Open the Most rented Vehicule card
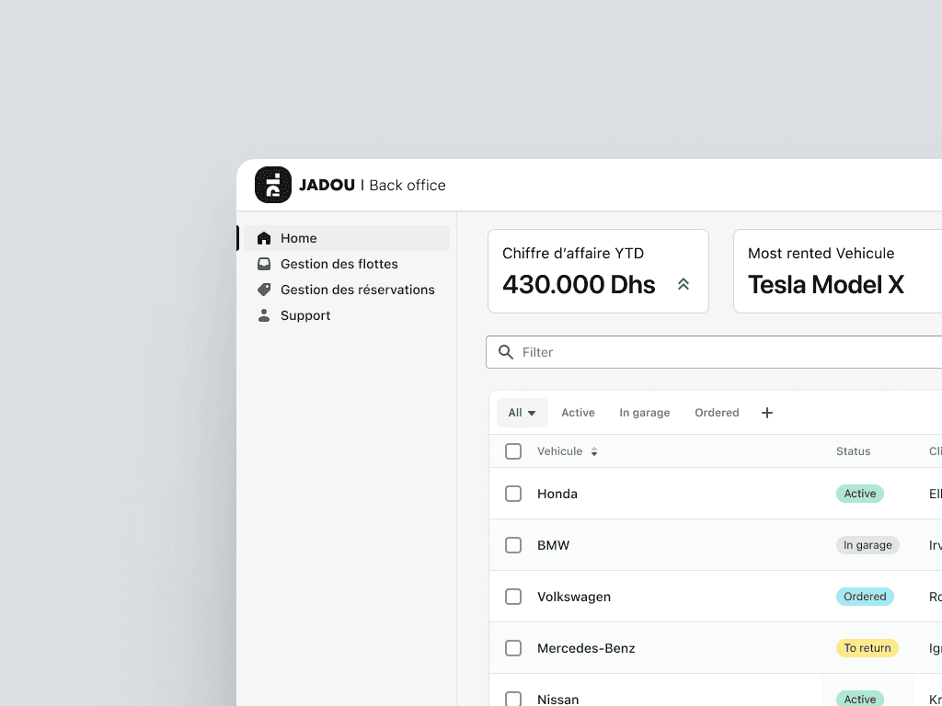This screenshot has height=706, width=942. pyautogui.click(x=837, y=271)
